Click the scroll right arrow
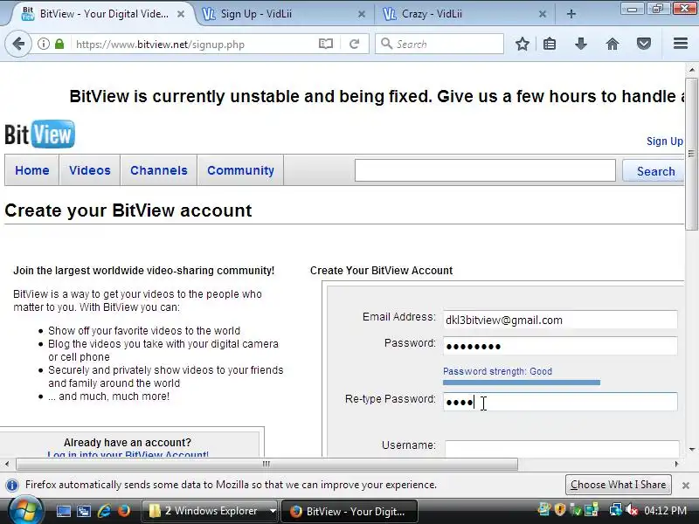This screenshot has height=524, width=699. click(x=676, y=464)
